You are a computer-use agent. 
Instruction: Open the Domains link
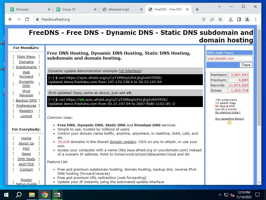click(26, 62)
